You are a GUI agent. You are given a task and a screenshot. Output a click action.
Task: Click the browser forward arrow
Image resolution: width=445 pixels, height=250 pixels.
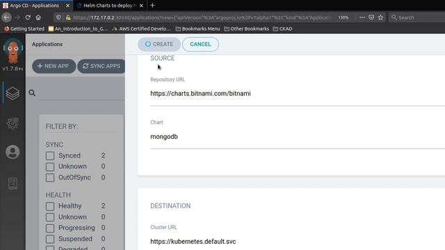click(x=17, y=17)
